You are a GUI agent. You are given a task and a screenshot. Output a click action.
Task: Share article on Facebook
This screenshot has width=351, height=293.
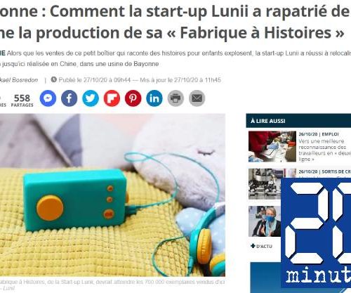point(69,98)
